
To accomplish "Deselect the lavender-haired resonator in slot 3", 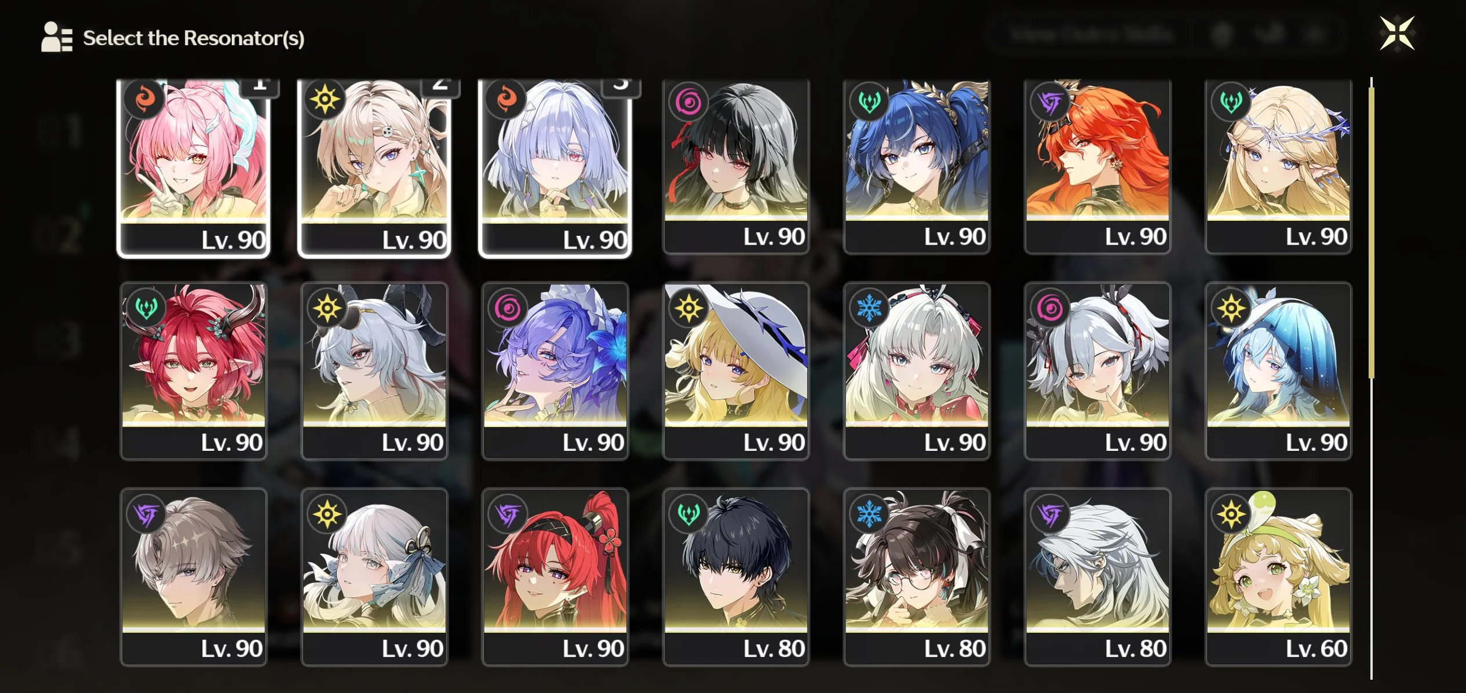I will tap(555, 167).
